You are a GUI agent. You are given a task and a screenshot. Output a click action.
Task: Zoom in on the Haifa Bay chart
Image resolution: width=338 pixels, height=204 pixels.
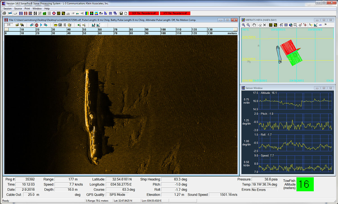[x=244, y=25]
